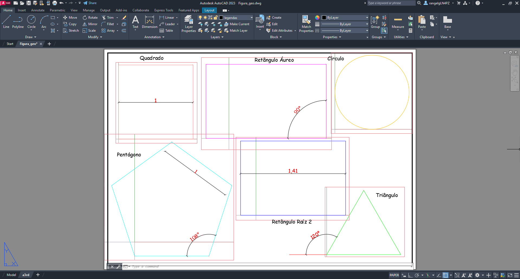Viewport: 520px width, 279px height.
Task: Open the ByLayer color dropdown
Action: 367,18
